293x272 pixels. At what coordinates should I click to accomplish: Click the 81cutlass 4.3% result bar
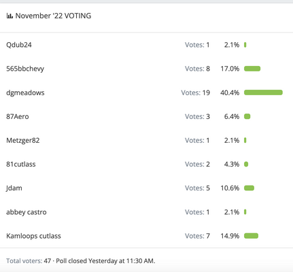pyautogui.click(x=246, y=164)
